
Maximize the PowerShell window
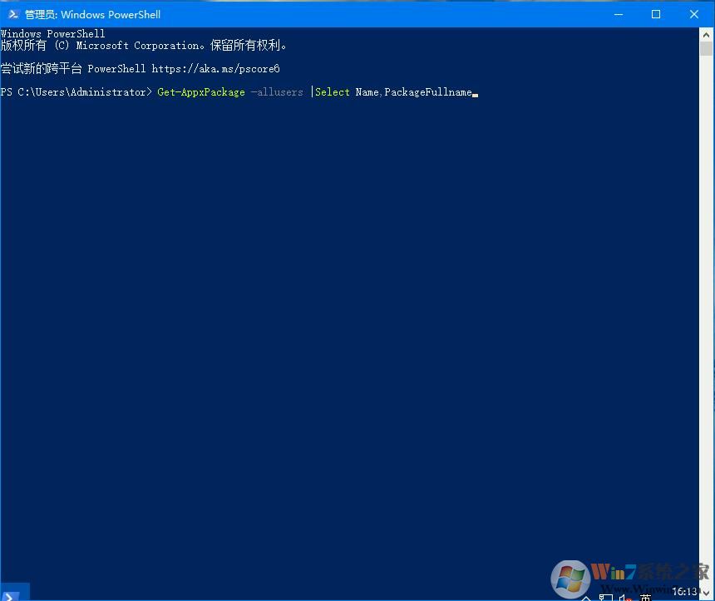(x=656, y=15)
